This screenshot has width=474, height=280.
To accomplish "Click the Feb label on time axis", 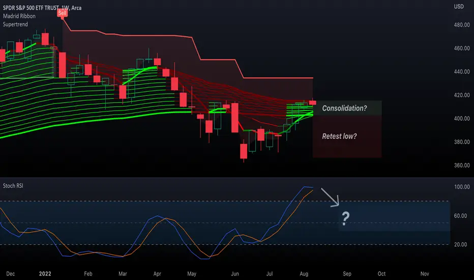I will [x=88, y=274].
